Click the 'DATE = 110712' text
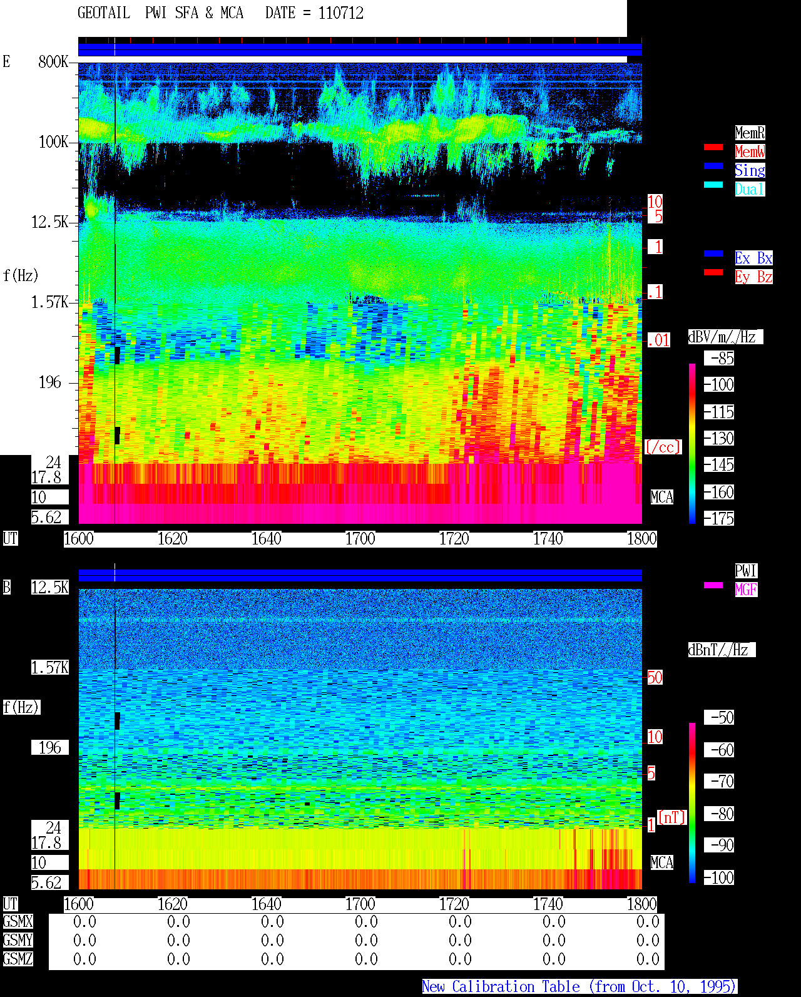 pyautogui.click(x=314, y=13)
